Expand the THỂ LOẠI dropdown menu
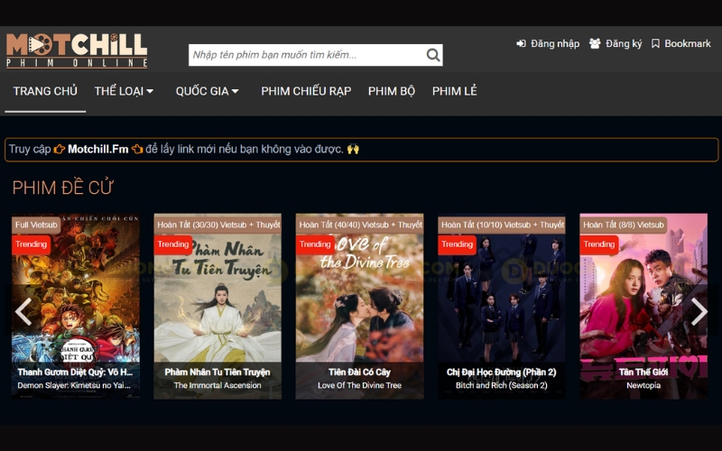722x451 pixels. tap(124, 91)
